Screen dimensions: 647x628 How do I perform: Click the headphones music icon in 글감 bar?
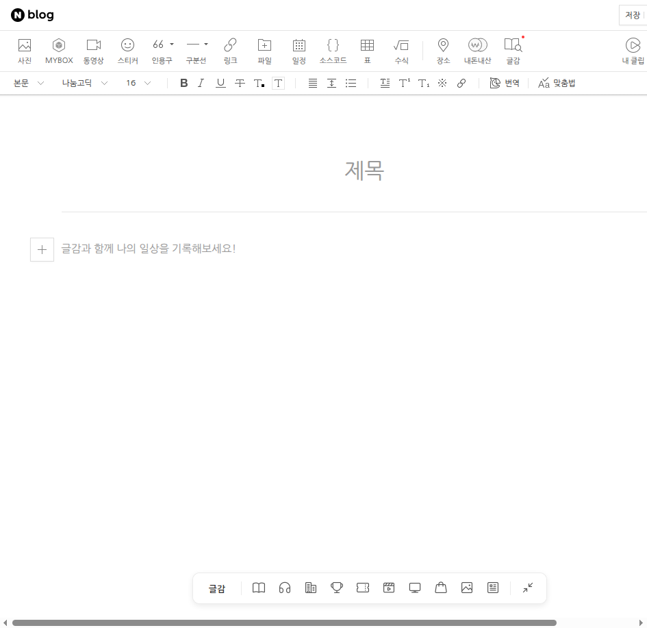pyautogui.click(x=285, y=588)
